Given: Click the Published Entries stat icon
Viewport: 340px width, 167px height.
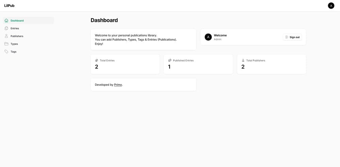Looking at the screenshot, I should pyautogui.click(x=170, y=61).
